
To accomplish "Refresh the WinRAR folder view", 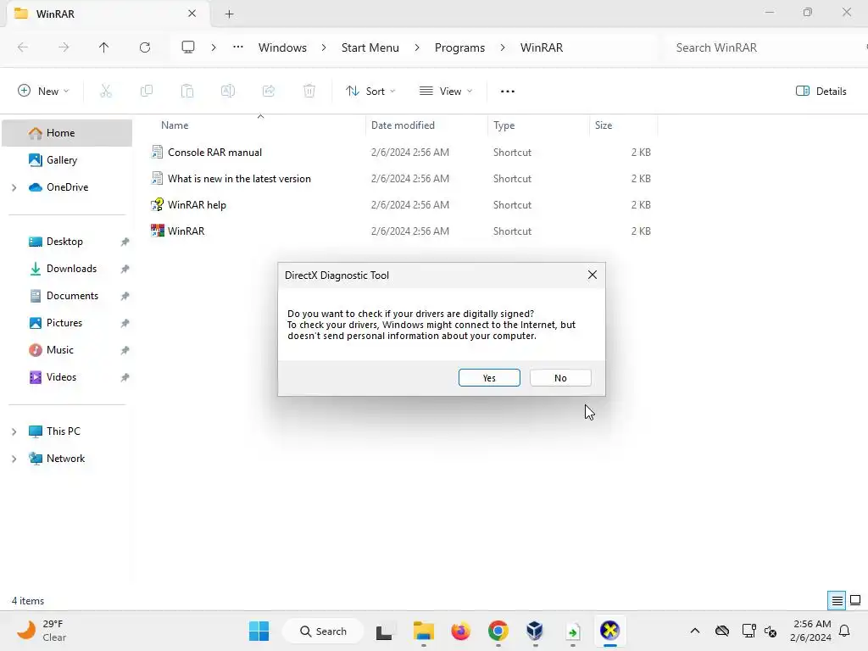I will tap(145, 47).
